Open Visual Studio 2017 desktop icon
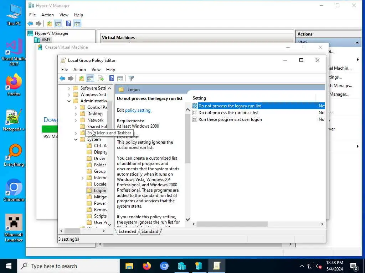365x273 pixels. click(14, 53)
